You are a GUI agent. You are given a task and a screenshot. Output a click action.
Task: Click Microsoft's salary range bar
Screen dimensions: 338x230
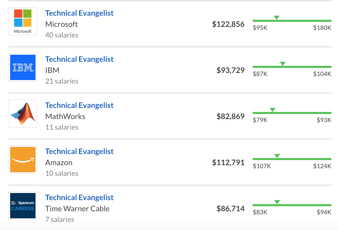tap(292, 21)
